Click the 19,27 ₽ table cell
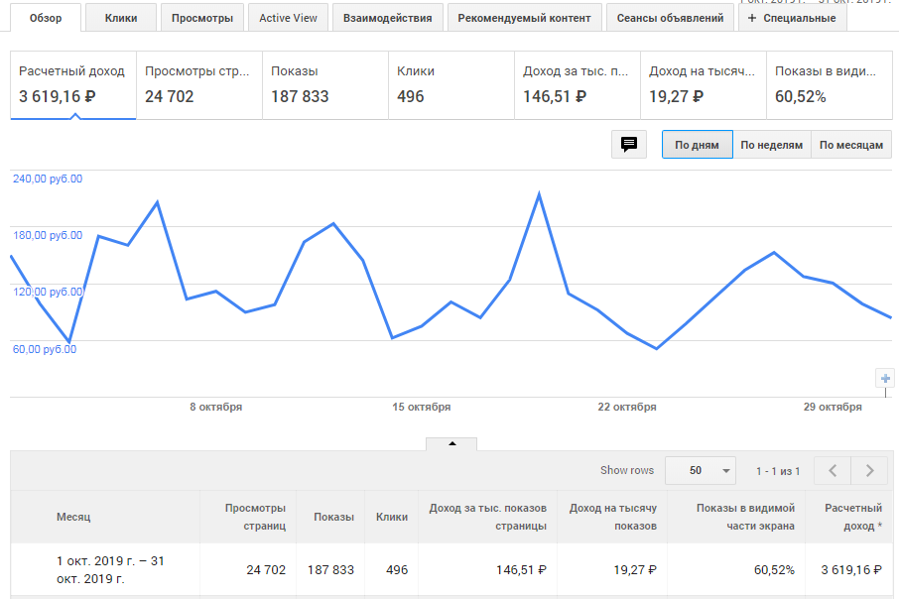Image resolution: width=899 pixels, height=599 pixels. [x=635, y=570]
